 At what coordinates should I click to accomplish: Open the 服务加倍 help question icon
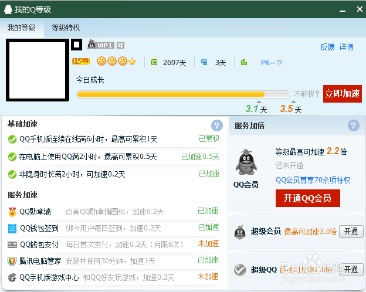coord(354,125)
